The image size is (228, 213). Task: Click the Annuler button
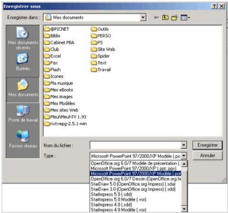click(208, 156)
